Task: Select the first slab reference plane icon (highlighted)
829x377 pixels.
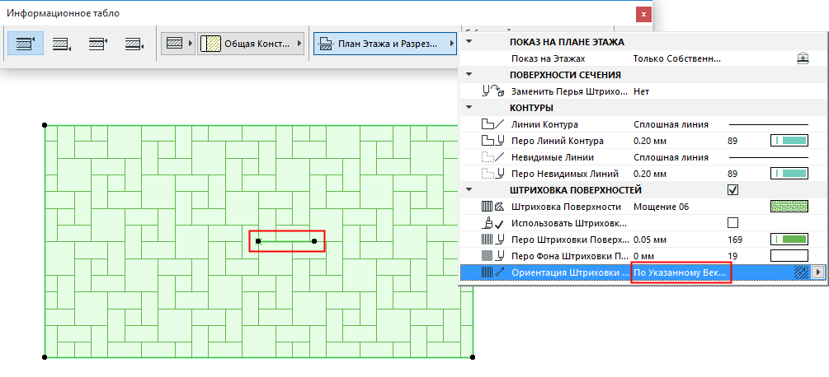Action: click(x=25, y=44)
